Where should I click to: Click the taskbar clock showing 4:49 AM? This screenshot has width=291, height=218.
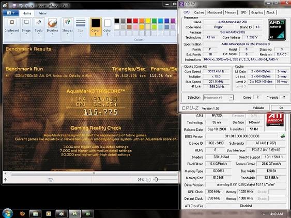(x=277, y=214)
